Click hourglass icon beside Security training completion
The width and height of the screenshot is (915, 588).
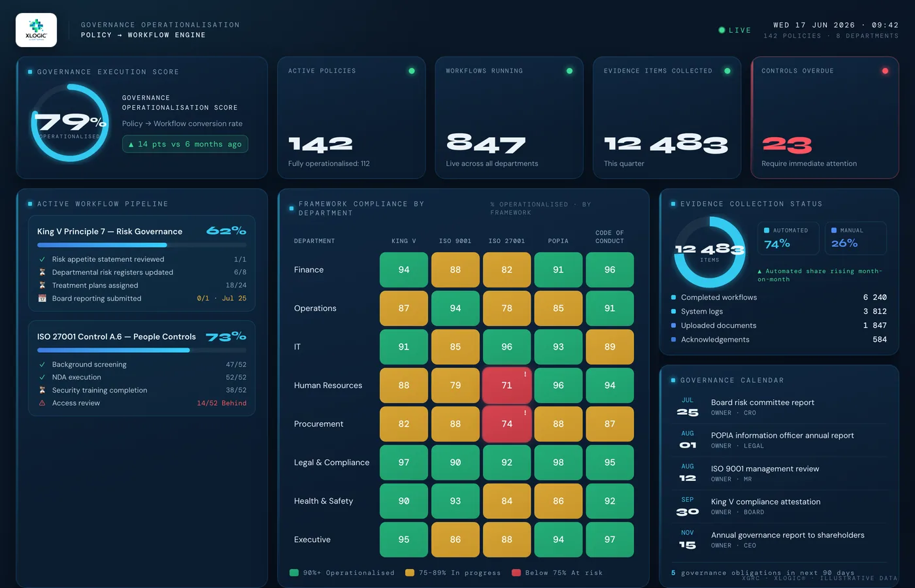tap(42, 390)
